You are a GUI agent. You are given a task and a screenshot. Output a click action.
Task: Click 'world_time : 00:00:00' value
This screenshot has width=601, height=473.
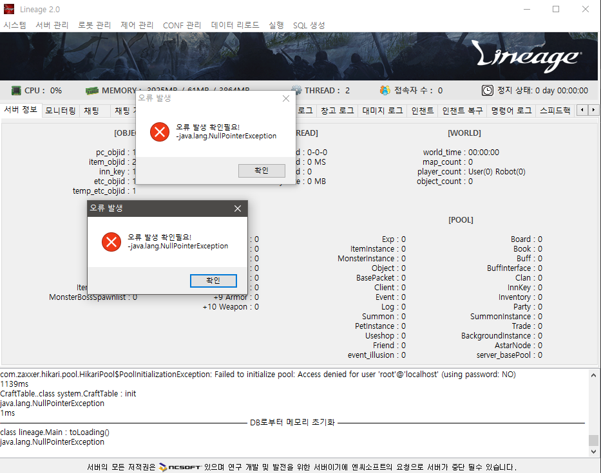coord(461,152)
